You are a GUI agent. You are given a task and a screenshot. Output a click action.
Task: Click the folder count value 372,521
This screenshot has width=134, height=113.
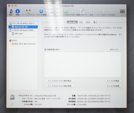coord(38,104)
